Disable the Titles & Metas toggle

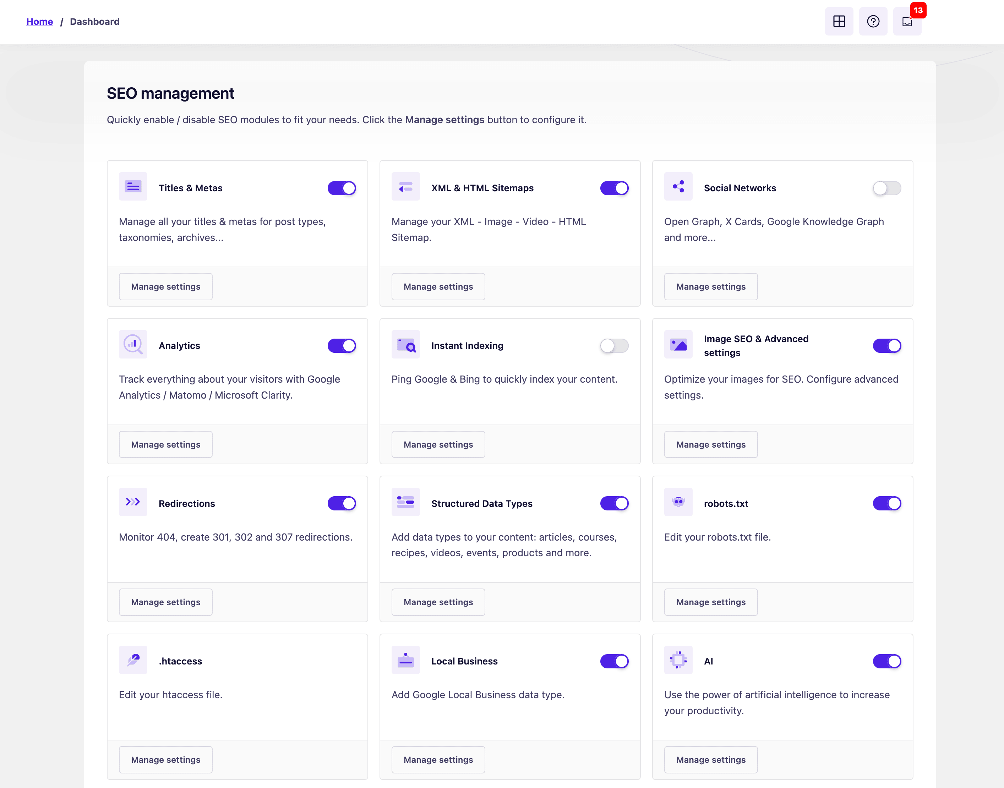(342, 188)
